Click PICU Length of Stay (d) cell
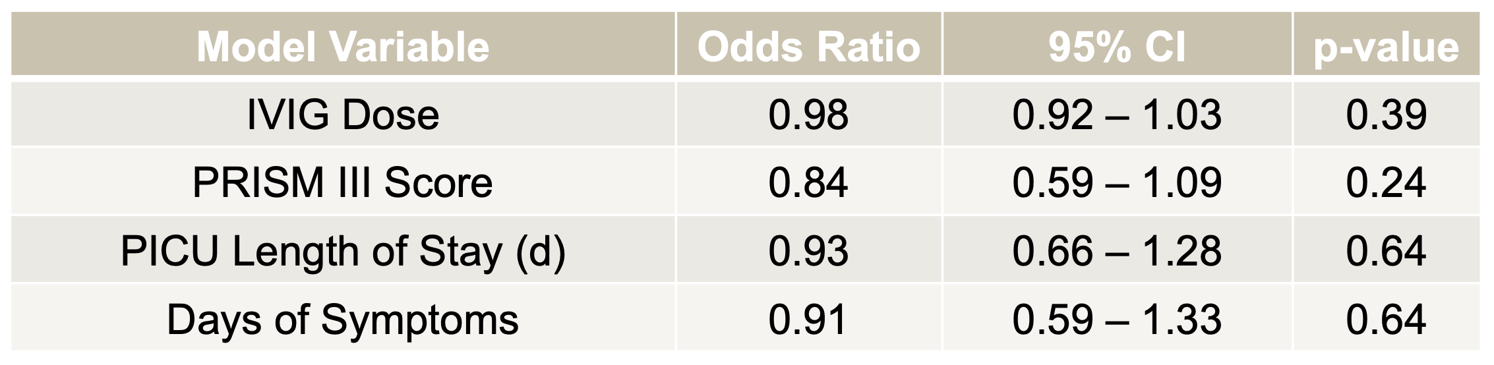 [x=343, y=251]
